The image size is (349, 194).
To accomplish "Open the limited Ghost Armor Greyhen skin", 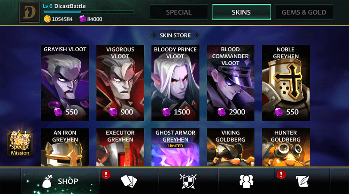I will (175, 147).
